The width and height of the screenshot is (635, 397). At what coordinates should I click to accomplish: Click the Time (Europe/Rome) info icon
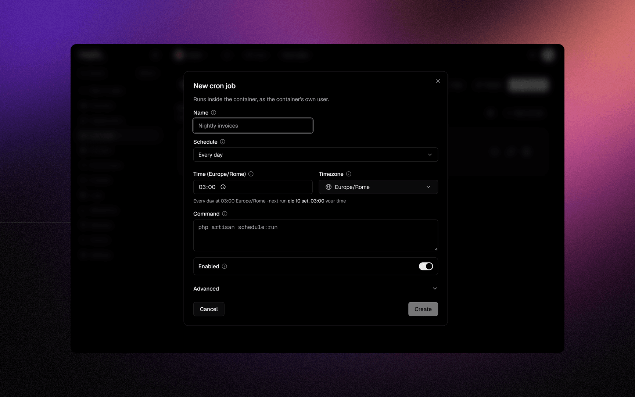point(251,174)
